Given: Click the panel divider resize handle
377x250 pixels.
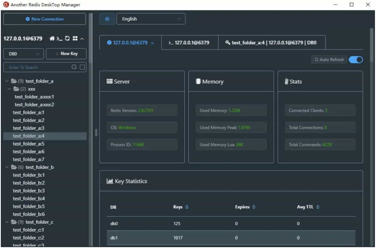Looking at the screenshot, I should 96,132.
